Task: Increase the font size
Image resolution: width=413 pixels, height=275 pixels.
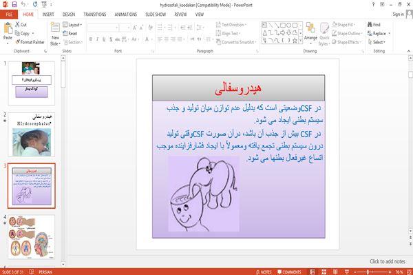Action: click(135, 28)
